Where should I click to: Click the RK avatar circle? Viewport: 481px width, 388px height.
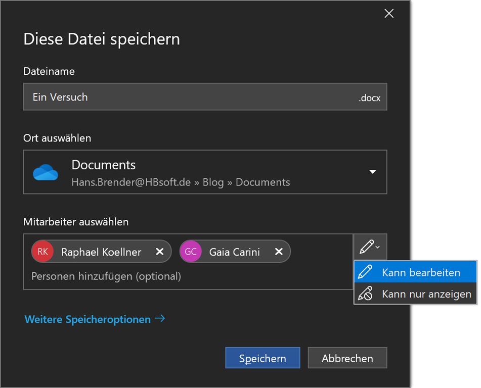(x=42, y=252)
